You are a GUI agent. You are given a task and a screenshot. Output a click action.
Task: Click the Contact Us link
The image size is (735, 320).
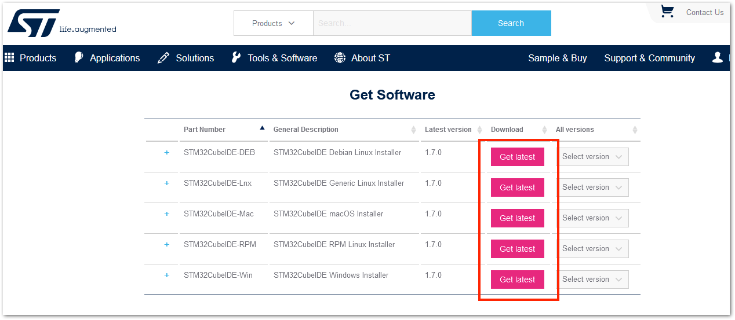point(705,12)
